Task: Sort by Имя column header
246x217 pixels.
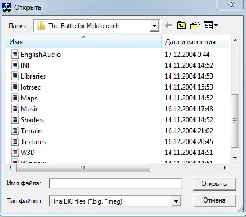Action: click(84, 41)
